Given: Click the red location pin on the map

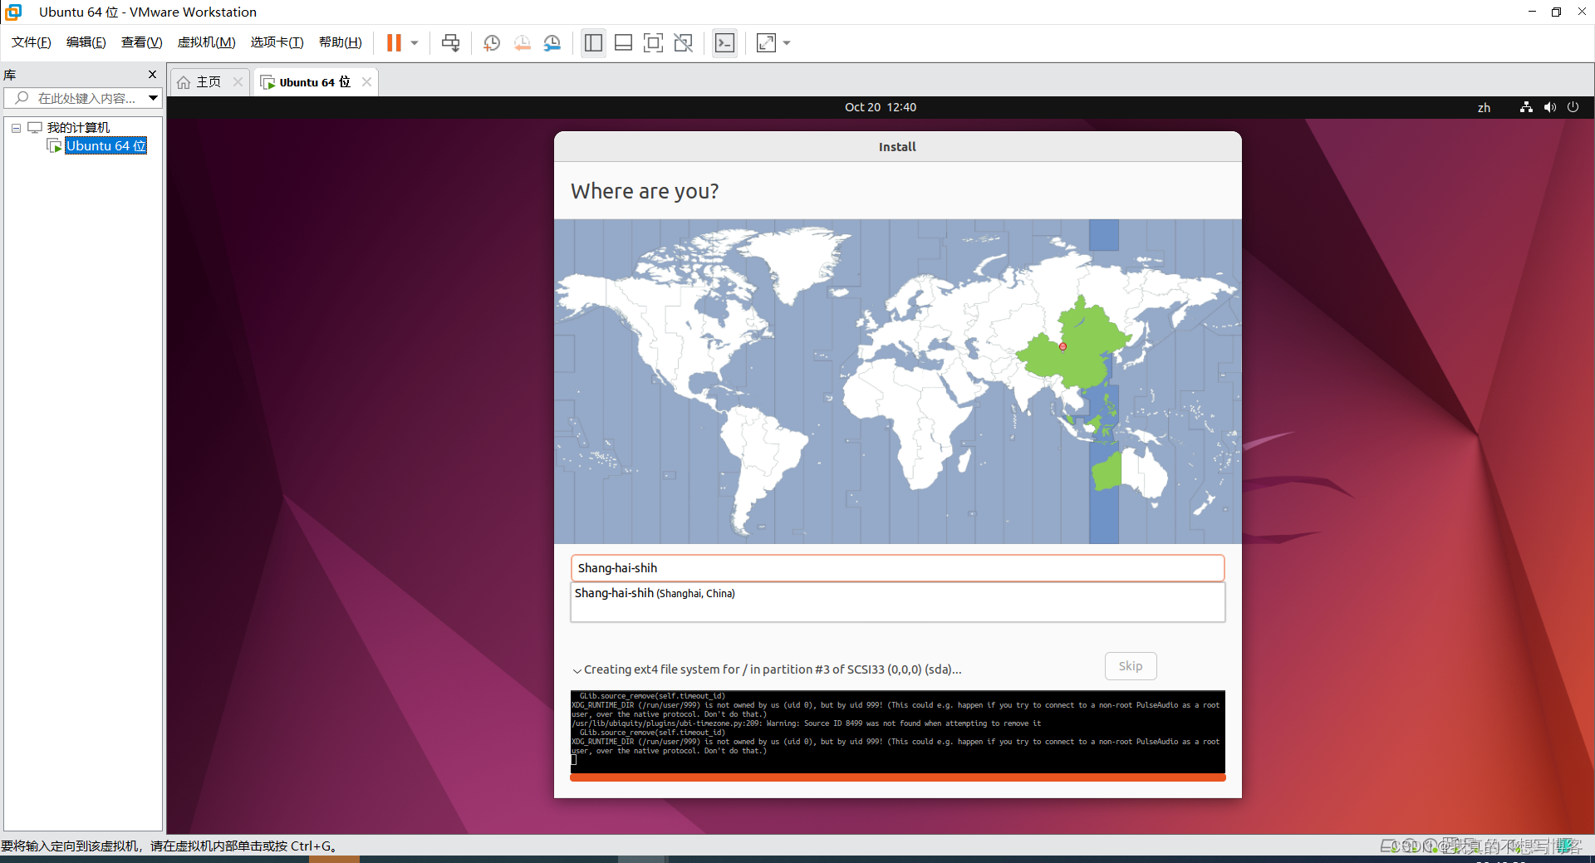Looking at the screenshot, I should tap(1063, 346).
